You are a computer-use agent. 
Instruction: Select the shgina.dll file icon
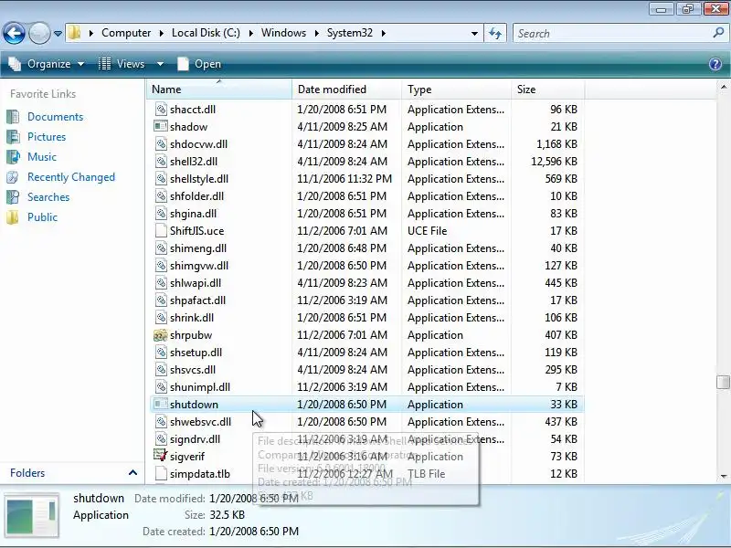(161, 214)
